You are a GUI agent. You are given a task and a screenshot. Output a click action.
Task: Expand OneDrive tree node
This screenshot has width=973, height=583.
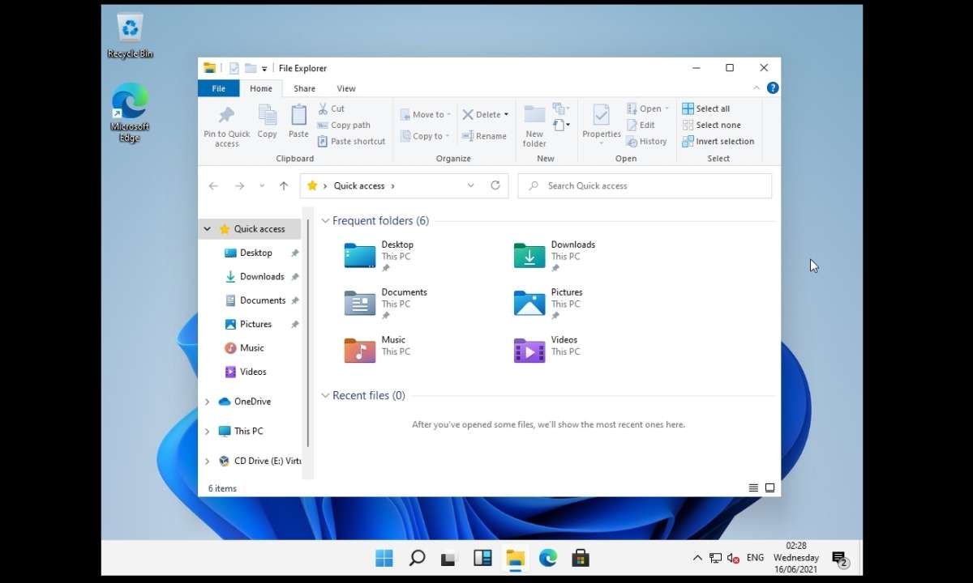tap(207, 402)
